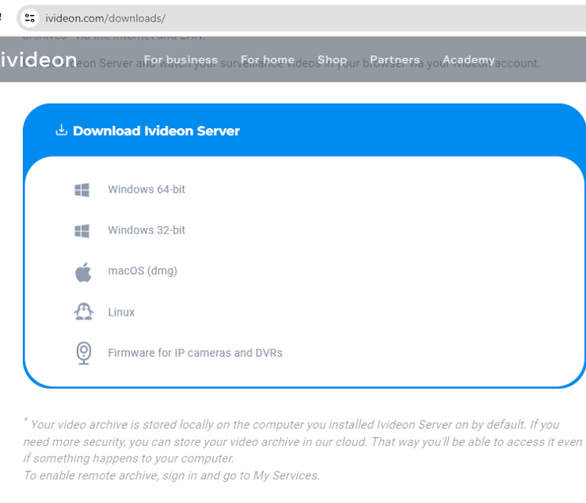
Task: Open the Partners menu item
Action: click(x=394, y=59)
